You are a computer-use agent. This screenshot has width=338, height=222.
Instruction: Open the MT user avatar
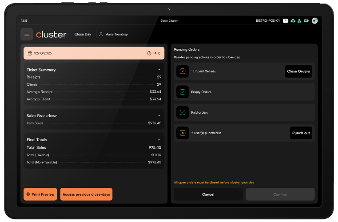pyautogui.click(x=314, y=21)
